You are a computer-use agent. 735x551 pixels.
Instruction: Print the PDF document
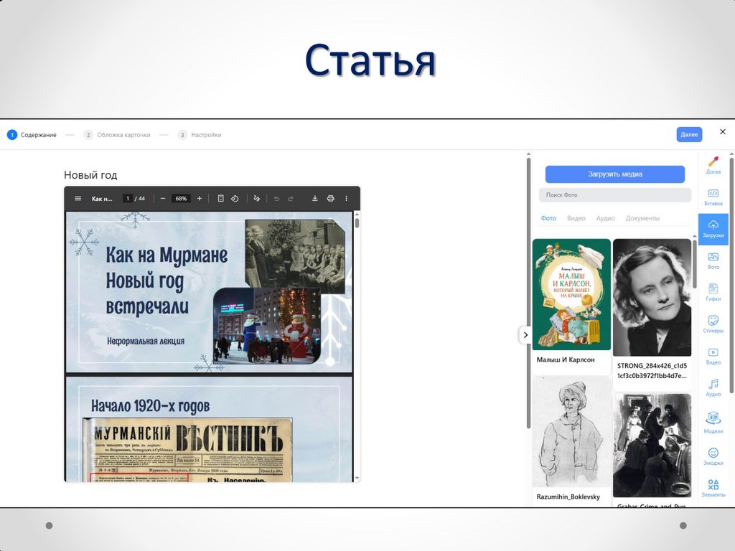pos(330,199)
